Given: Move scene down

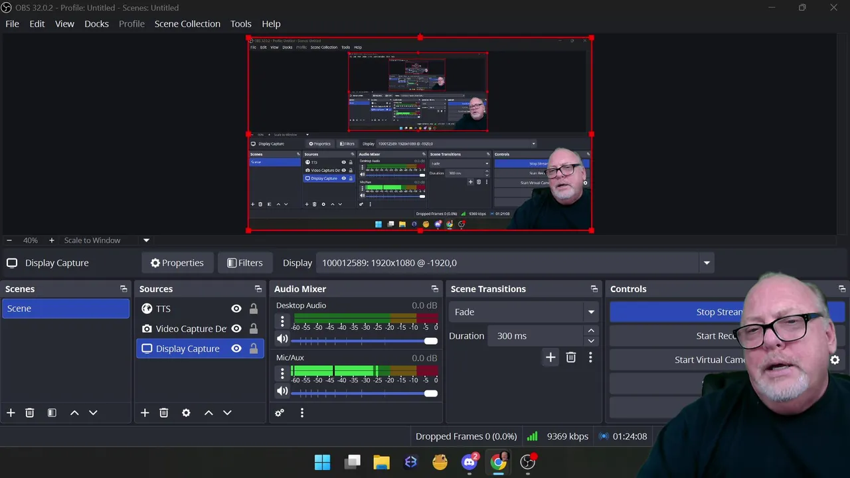Looking at the screenshot, I should [93, 413].
